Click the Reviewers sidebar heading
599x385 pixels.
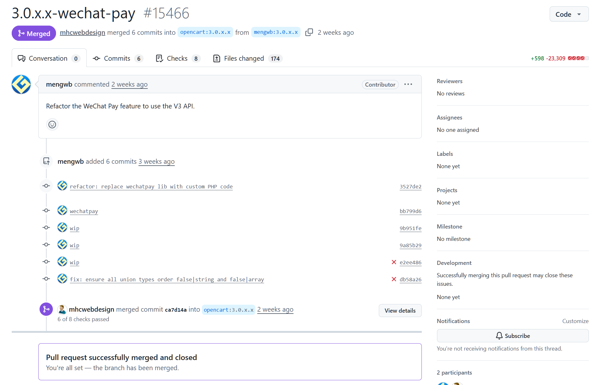coord(449,81)
